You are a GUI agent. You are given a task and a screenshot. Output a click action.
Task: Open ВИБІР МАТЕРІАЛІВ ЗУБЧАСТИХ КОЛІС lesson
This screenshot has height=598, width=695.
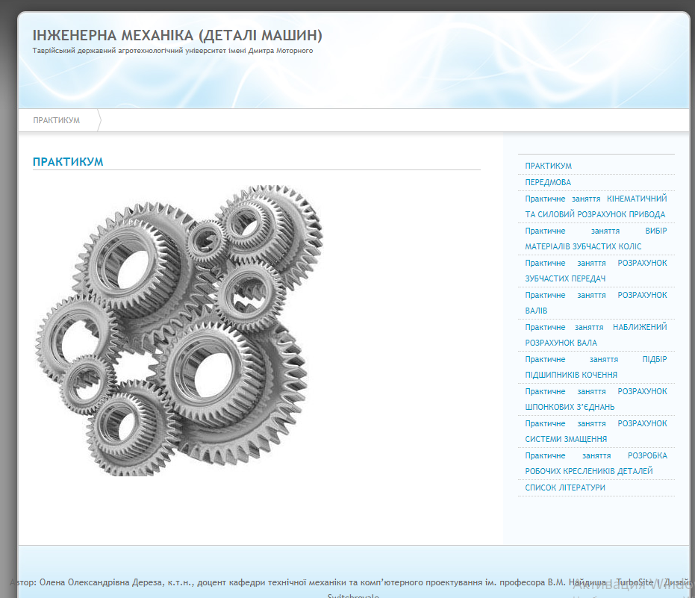coord(596,238)
